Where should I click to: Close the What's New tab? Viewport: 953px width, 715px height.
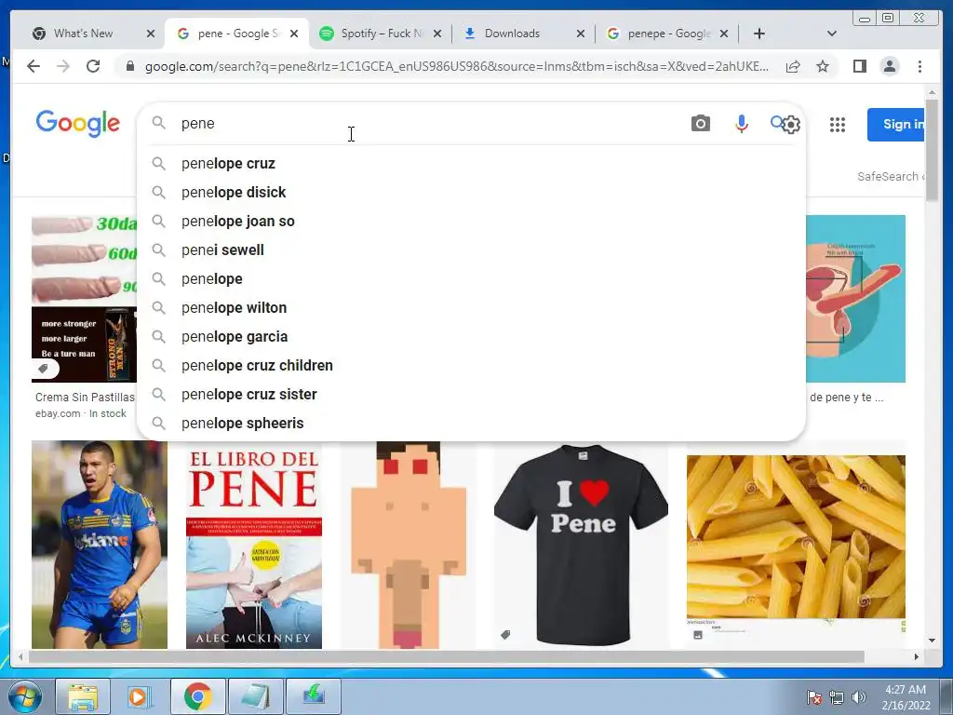pyautogui.click(x=151, y=34)
